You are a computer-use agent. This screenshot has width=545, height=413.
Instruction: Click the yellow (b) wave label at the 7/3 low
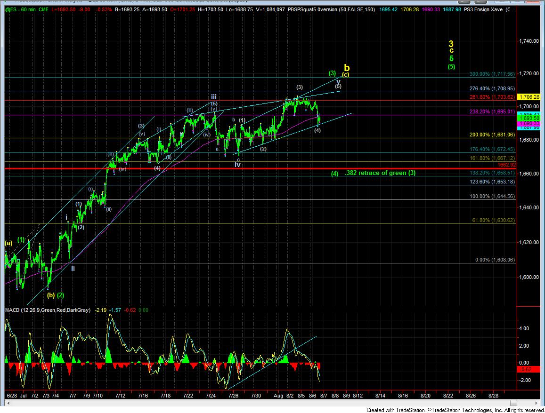[x=51, y=295]
